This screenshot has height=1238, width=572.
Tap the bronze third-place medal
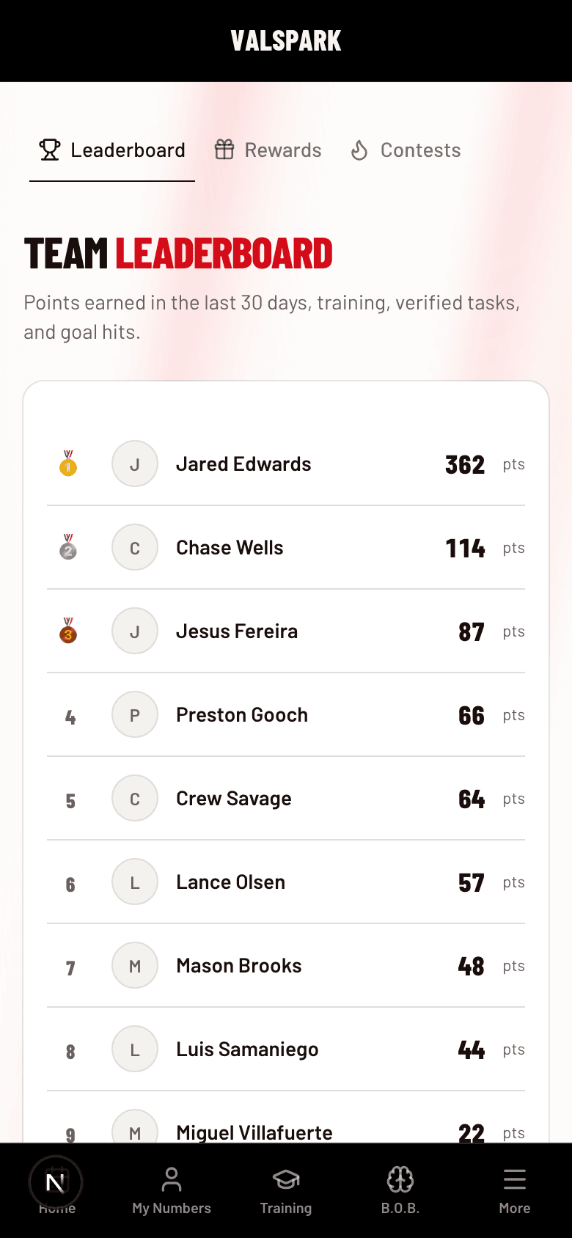click(68, 631)
